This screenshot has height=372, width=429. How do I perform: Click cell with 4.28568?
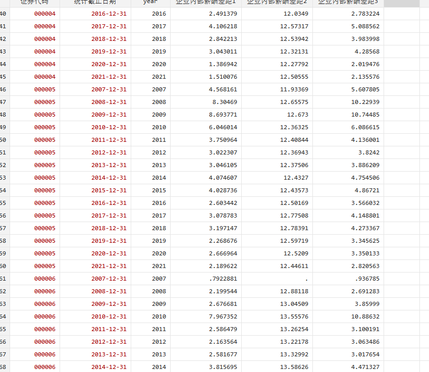point(348,51)
